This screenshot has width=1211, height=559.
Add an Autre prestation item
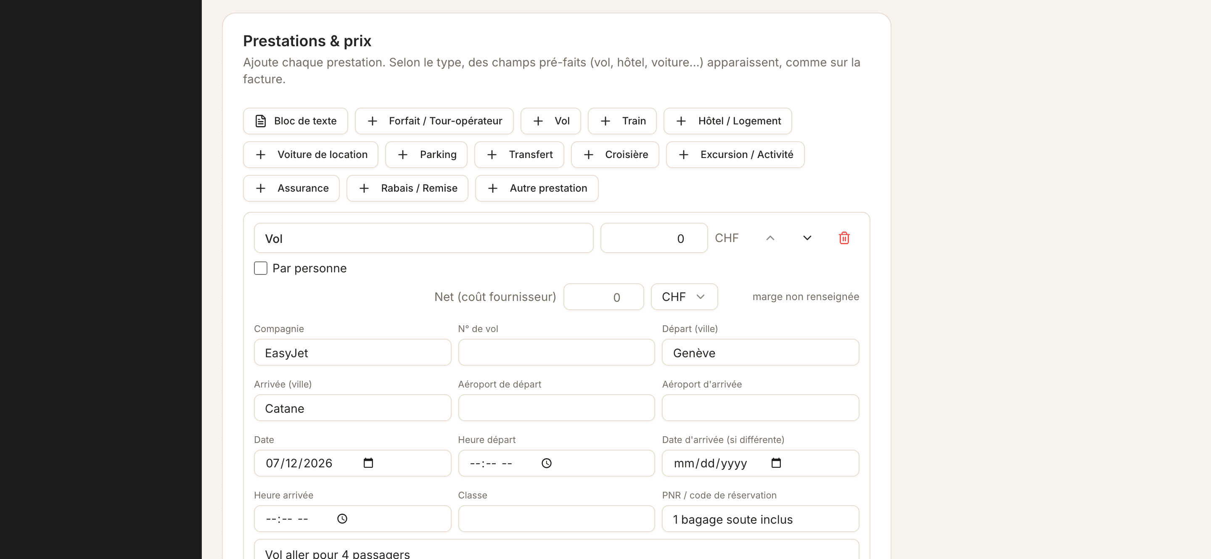[537, 188]
